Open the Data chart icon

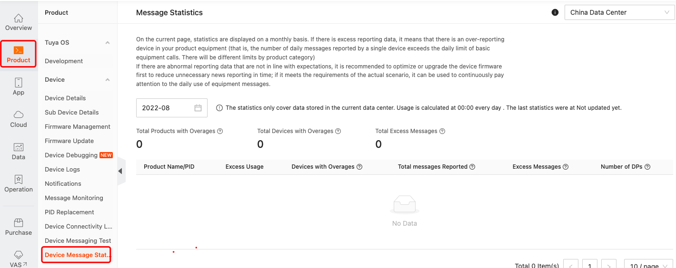[19, 147]
